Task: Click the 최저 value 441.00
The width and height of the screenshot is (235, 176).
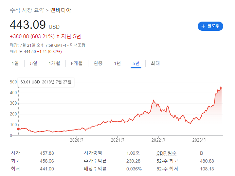Action: (47, 169)
